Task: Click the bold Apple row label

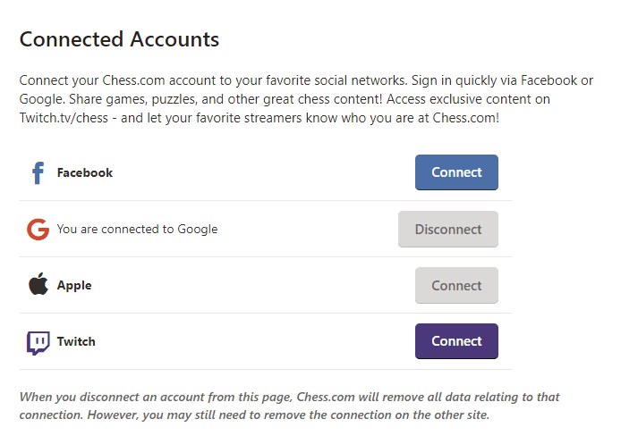Action: click(x=74, y=286)
